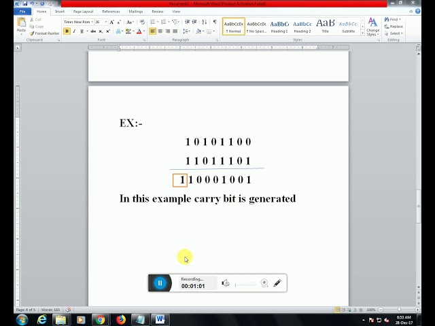This screenshot has height=326, width=435.
Task: Open Google Chrome from the taskbar
Action: (101, 319)
